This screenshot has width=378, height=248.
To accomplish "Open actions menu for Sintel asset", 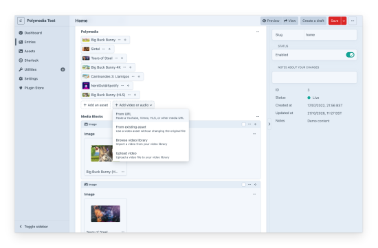I will point(104,49).
